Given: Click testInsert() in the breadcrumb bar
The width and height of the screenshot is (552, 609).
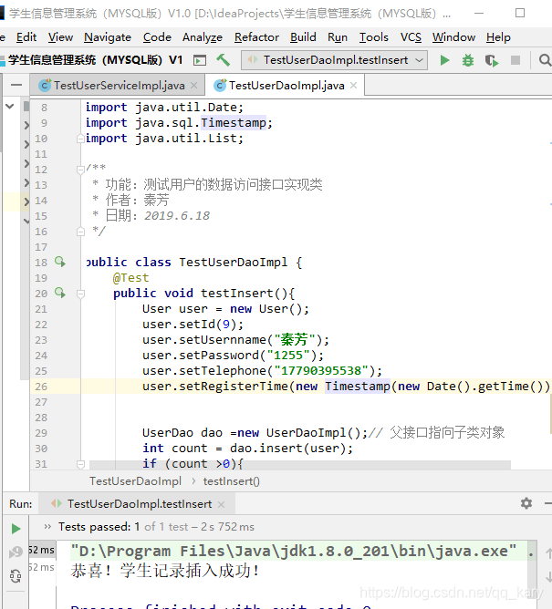Looking at the screenshot, I should click(232, 481).
